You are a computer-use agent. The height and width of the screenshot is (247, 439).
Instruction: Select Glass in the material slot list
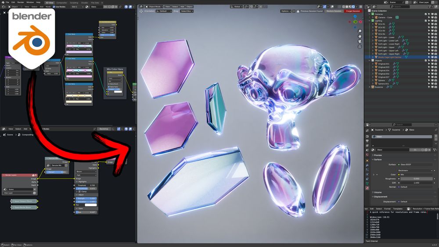402,136
